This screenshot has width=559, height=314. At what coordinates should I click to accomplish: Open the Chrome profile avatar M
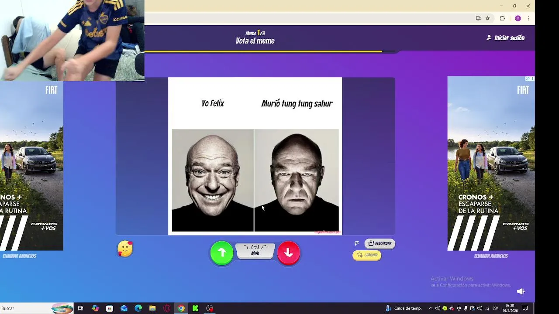point(518,18)
